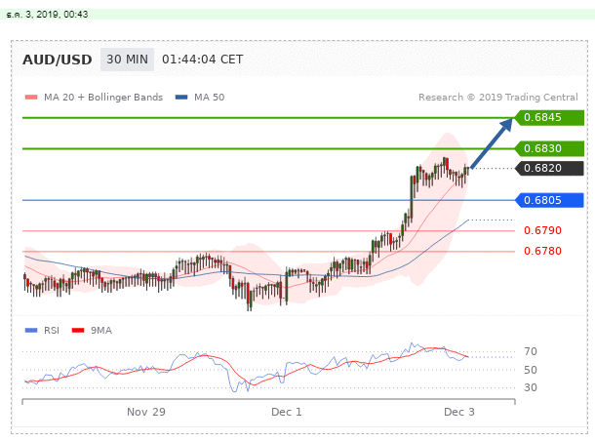The image size is (595, 441).
Task: Click the 0.6845 green resistance label
Action: click(x=549, y=118)
